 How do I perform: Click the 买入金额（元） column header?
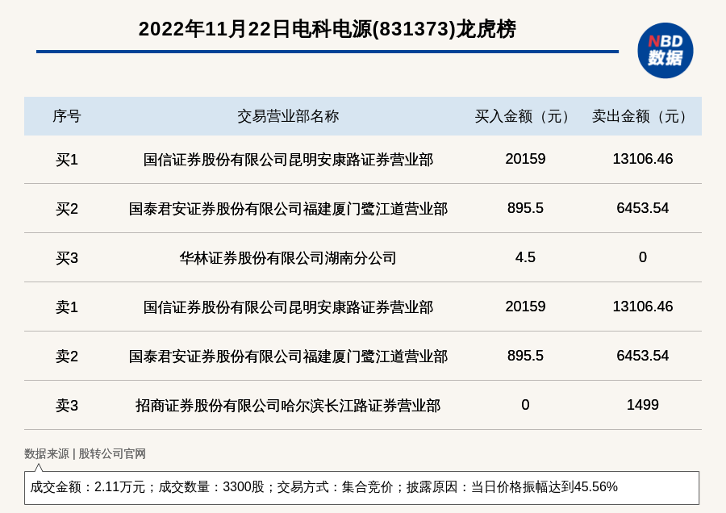[525, 116]
